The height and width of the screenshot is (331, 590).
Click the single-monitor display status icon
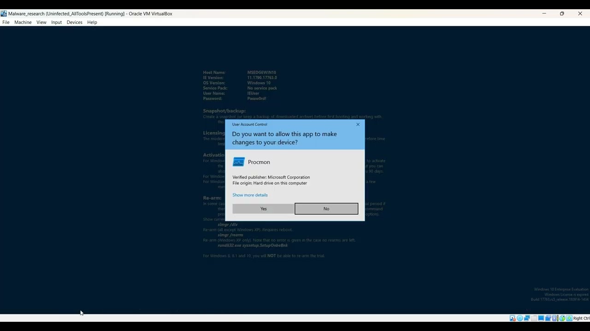pos(541,318)
